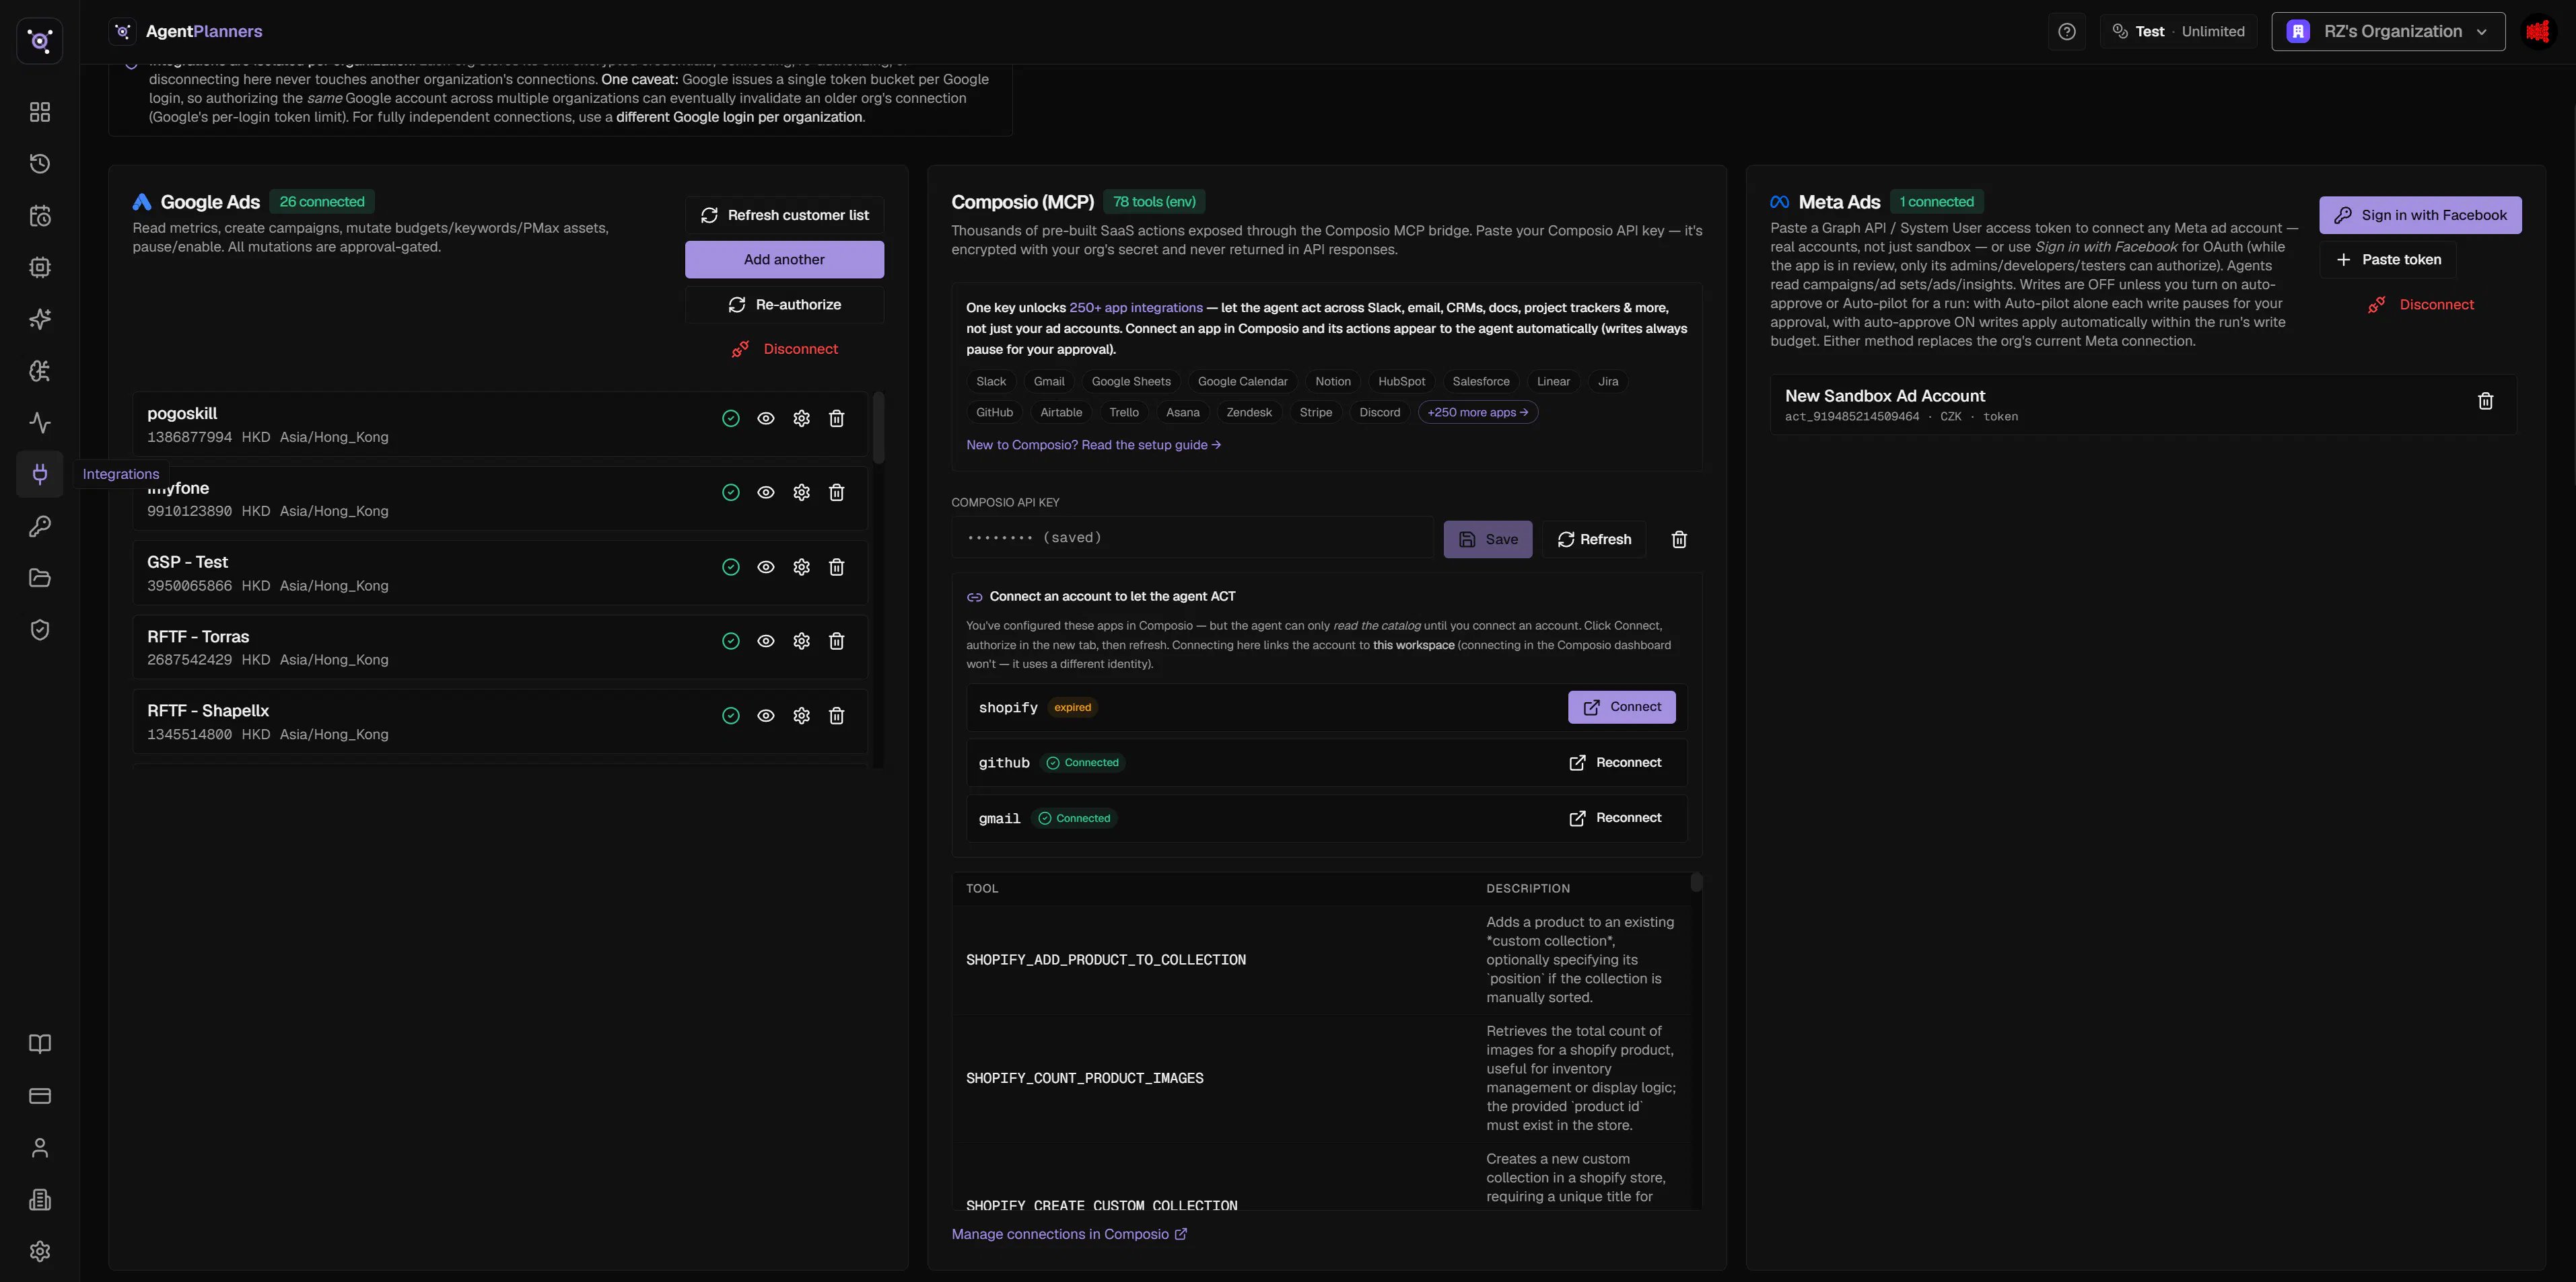This screenshot has width=2576, height=1282.
Task: Delete the saved Composio API key
Action: click(x=1679, y=539)
